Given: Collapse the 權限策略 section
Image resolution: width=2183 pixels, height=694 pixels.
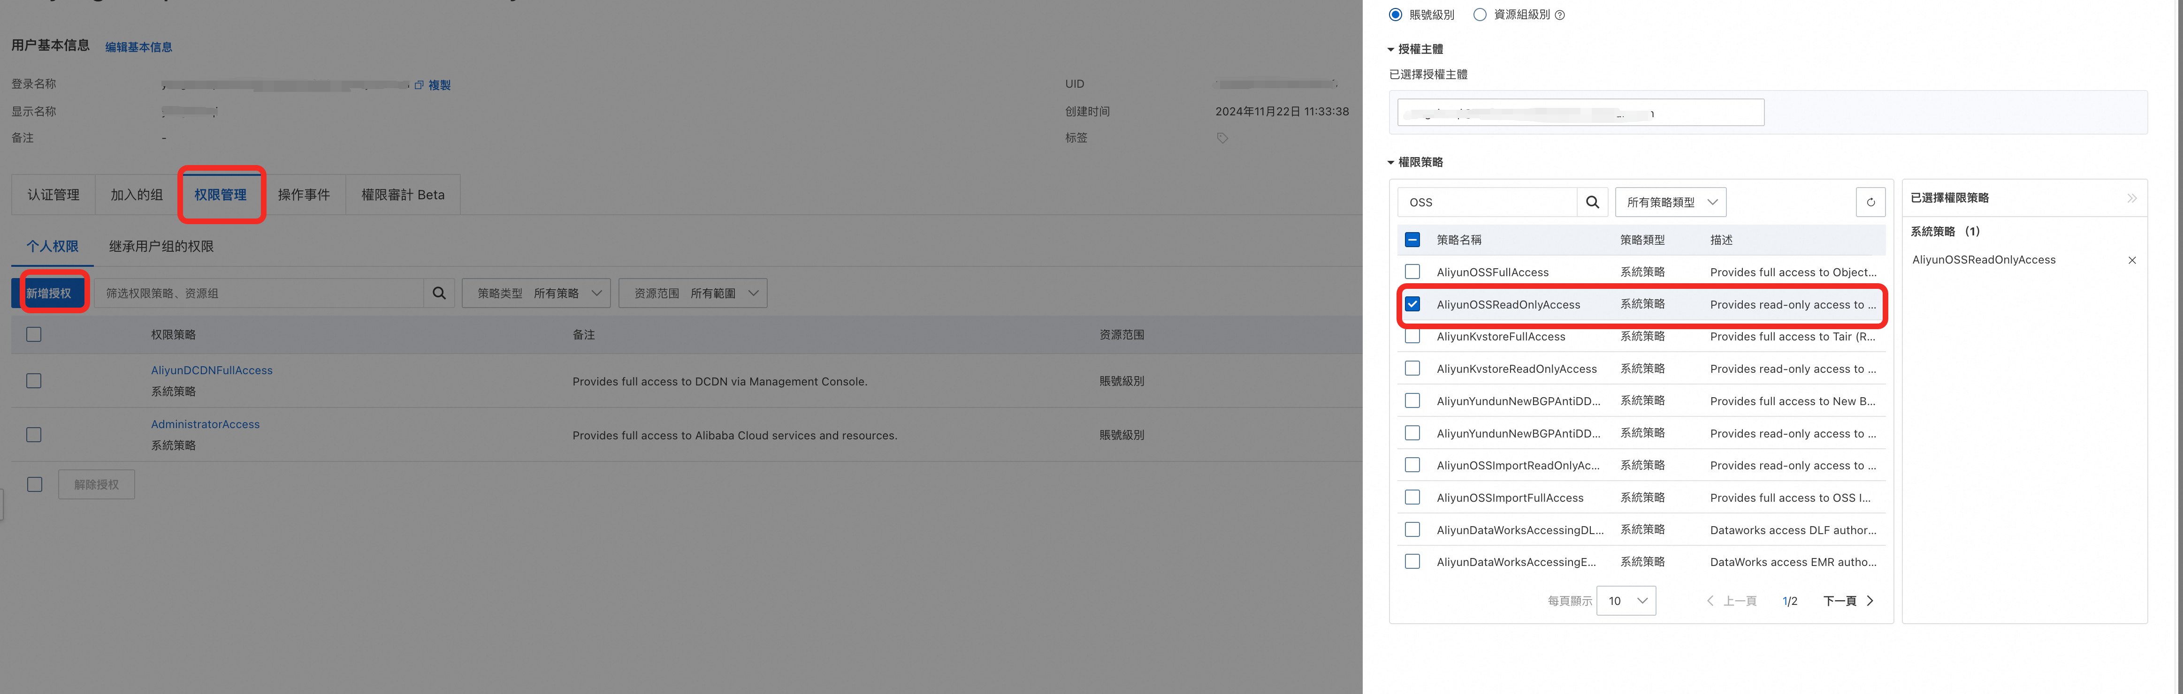Looking at the screenshot, I should pyautogui.click(x=1390, y=163).
